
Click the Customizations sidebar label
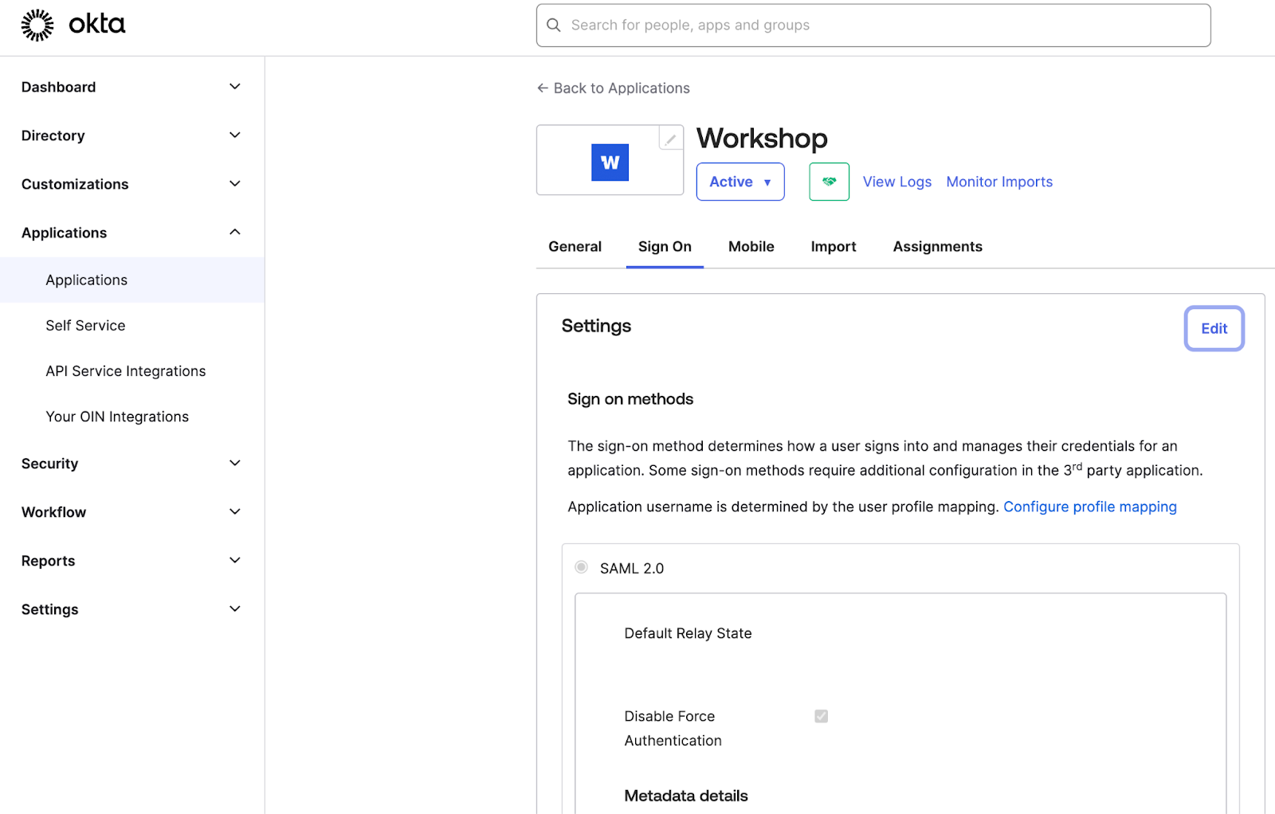coord(75,184)
